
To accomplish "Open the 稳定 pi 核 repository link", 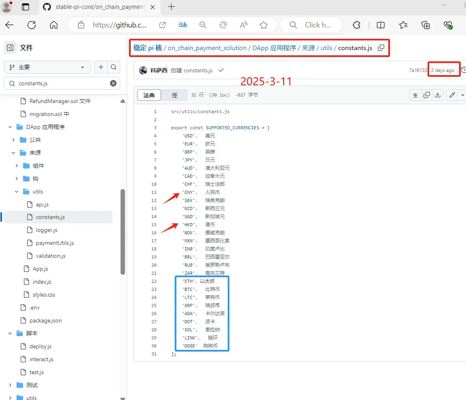I will (x=148, y=48).
